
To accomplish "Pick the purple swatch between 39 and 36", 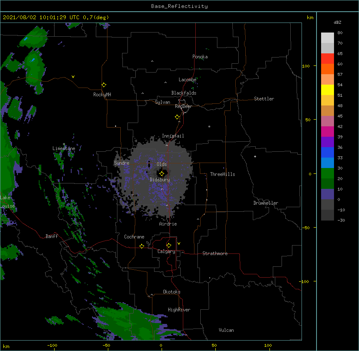I will [327, 142].
